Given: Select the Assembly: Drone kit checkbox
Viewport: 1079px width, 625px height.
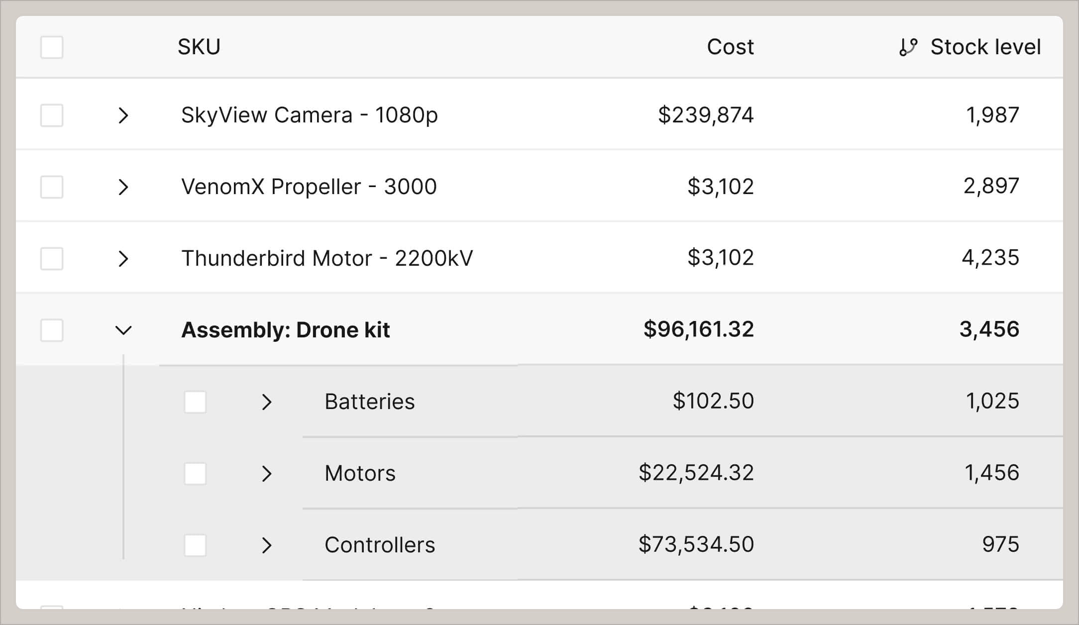Looking at the screenshot, I should click(x=52, y=329).
